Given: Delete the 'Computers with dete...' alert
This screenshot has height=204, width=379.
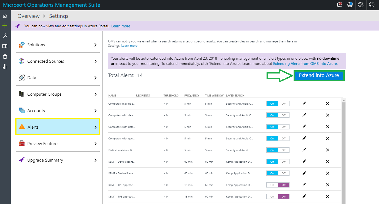Looking at the screenshot, I should pyautogui.click(x=328, y=127).
